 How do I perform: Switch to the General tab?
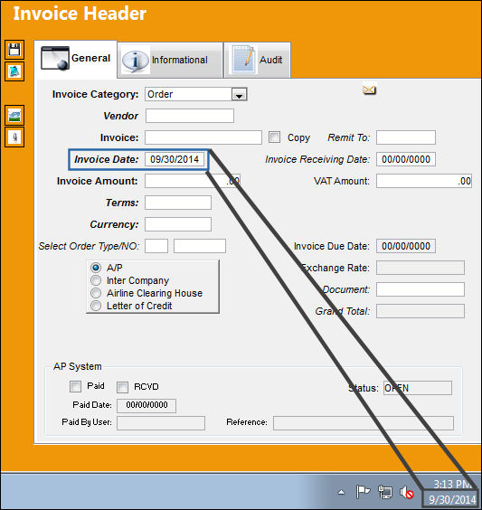76,59
